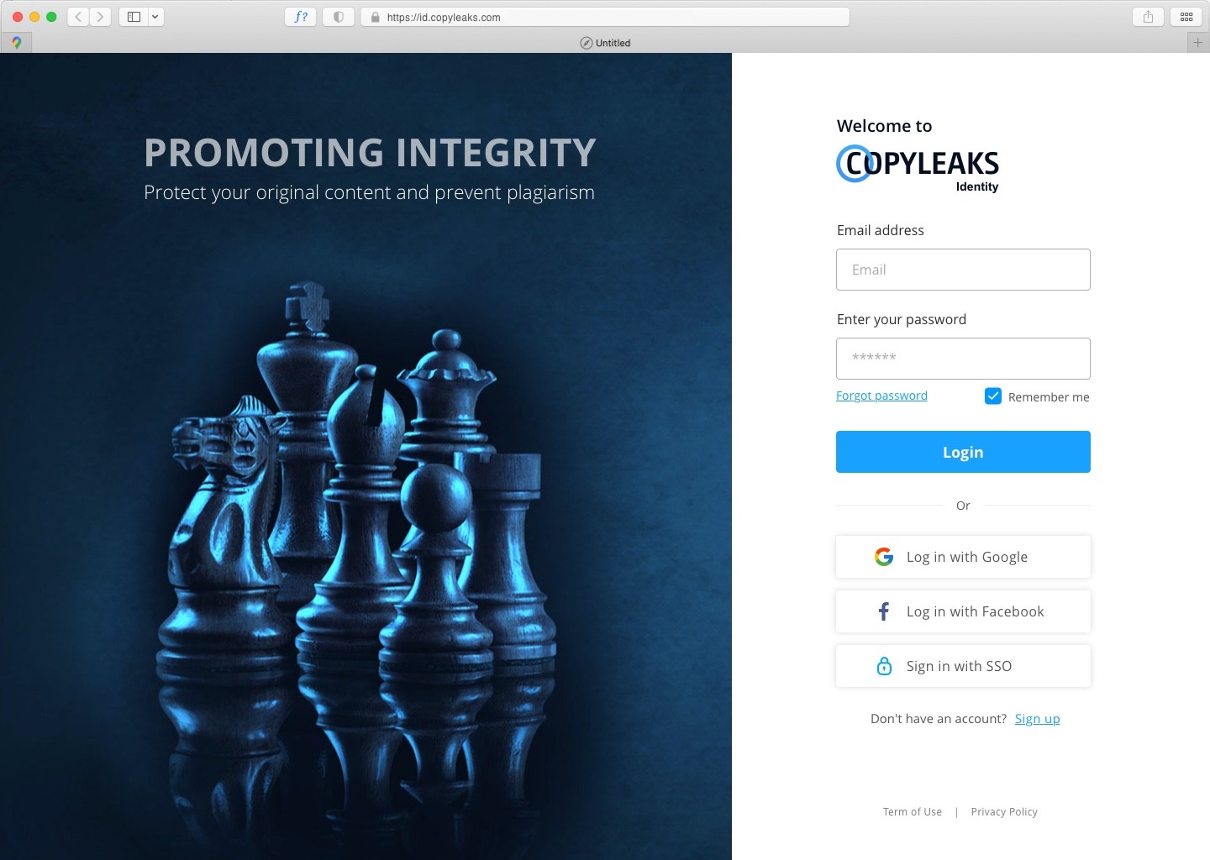Open the Share icon in Safari toolbar
The width and height of the screenshot is (1210, 860).
(1148, 17)
